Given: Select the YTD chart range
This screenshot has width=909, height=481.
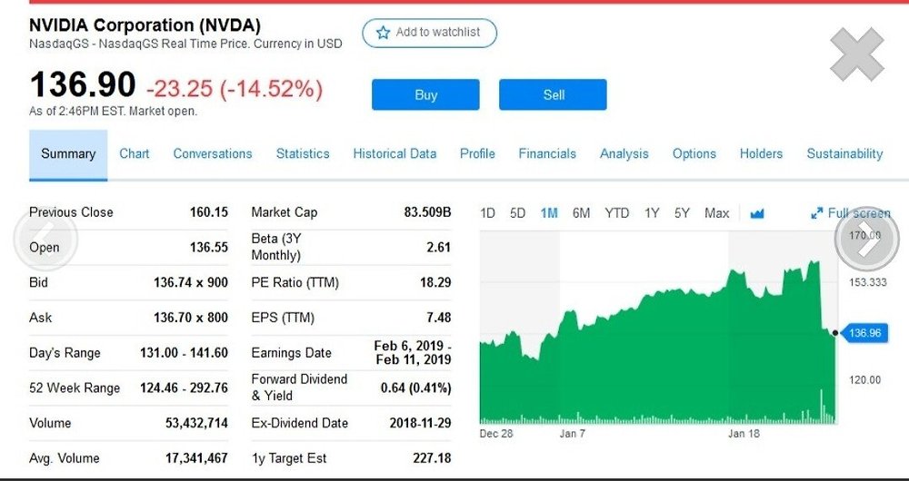Looking at the screenshot, I should (x=617, y=213).
